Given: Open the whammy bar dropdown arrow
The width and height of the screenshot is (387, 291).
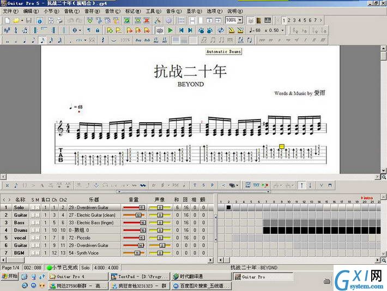Looking at the screenshot, I should (237, 185).
